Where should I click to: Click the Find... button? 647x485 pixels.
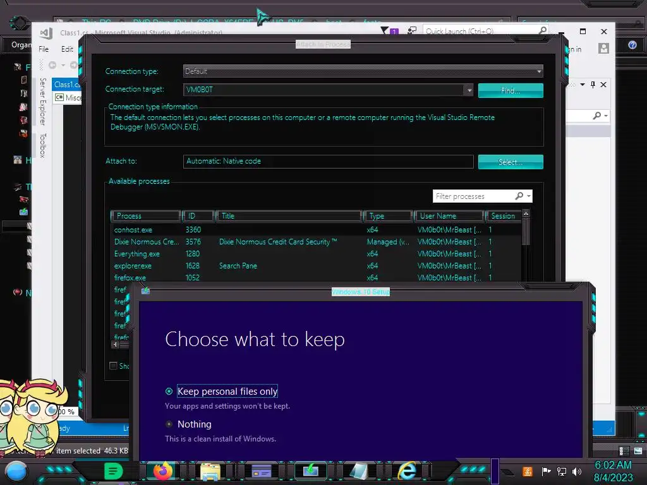(511, 91)
